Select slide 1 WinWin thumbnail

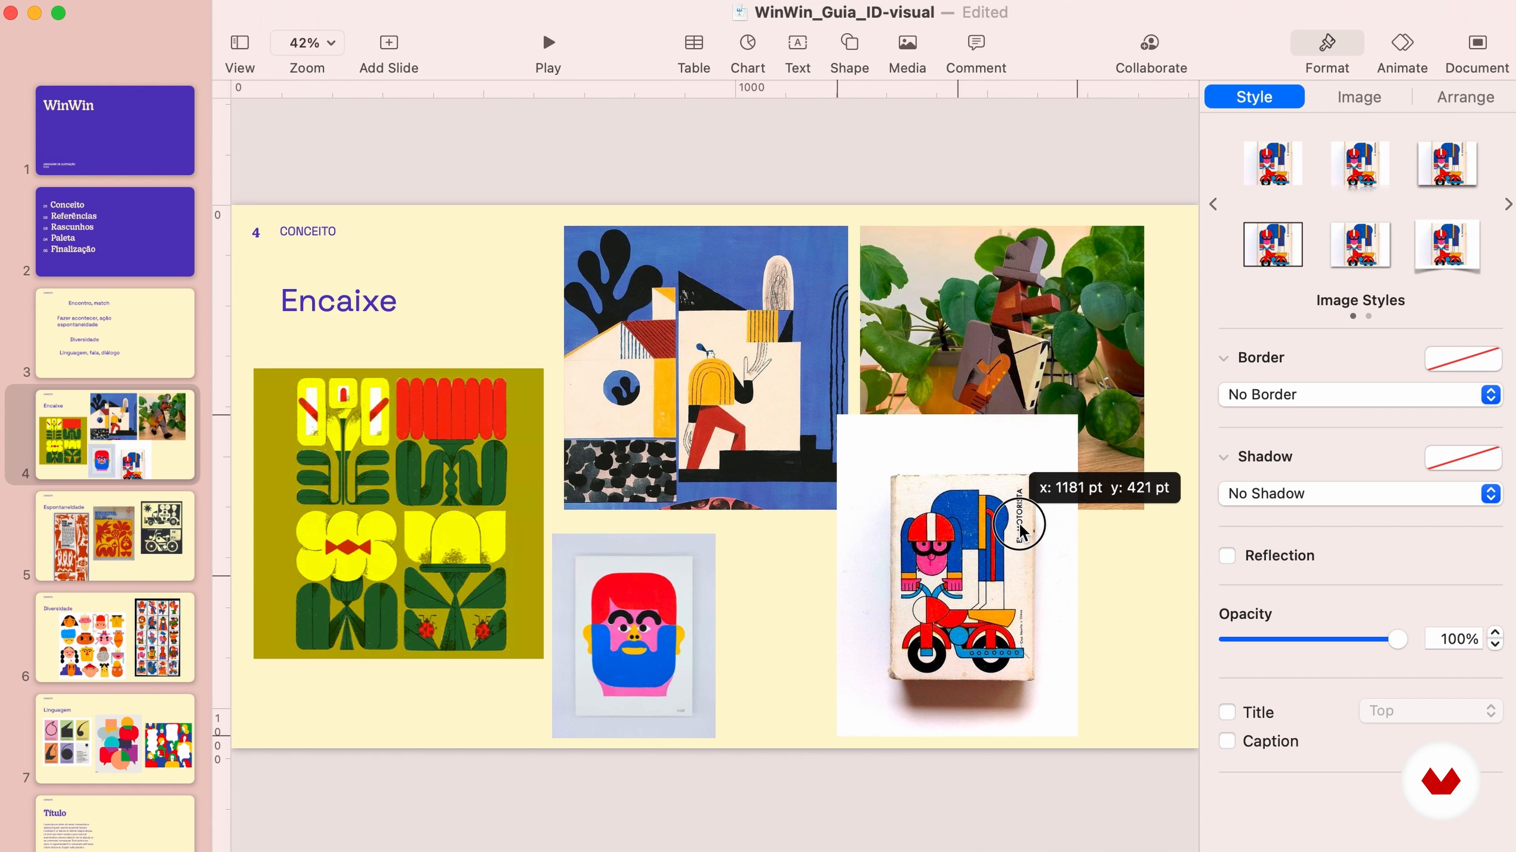[x=115, y=131]
